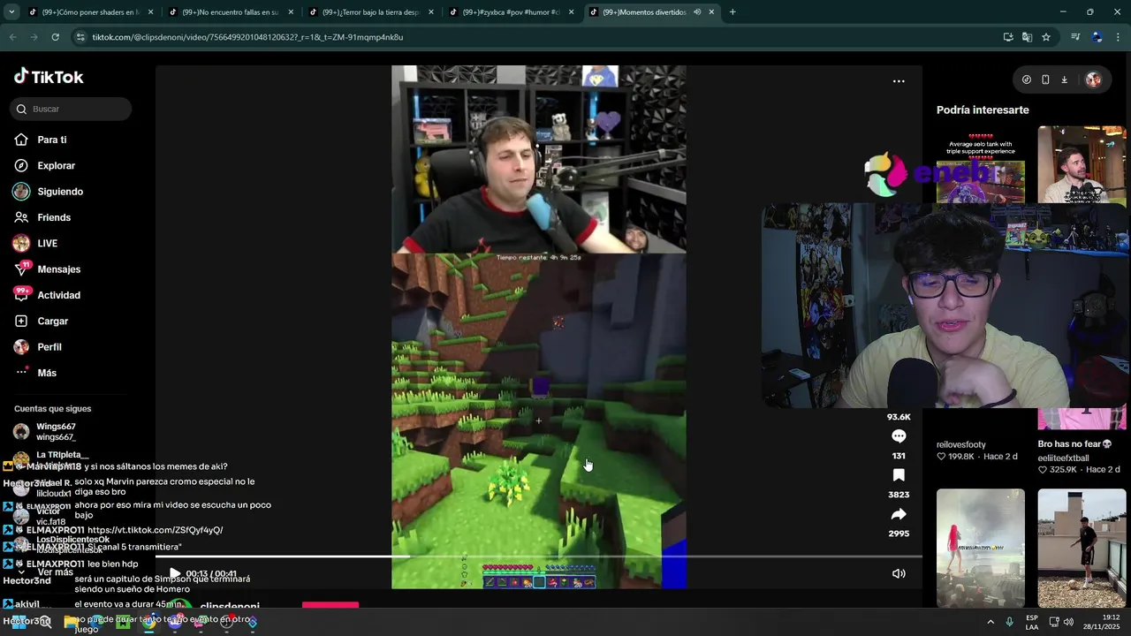
Task: Open the LIVE section
Action: pos(48,243)
